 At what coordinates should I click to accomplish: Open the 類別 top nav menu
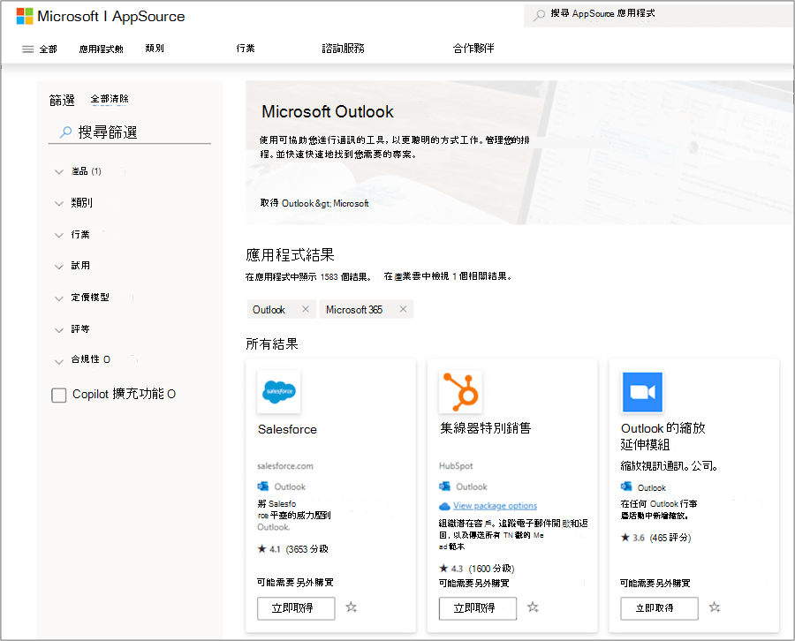[155, 49]
